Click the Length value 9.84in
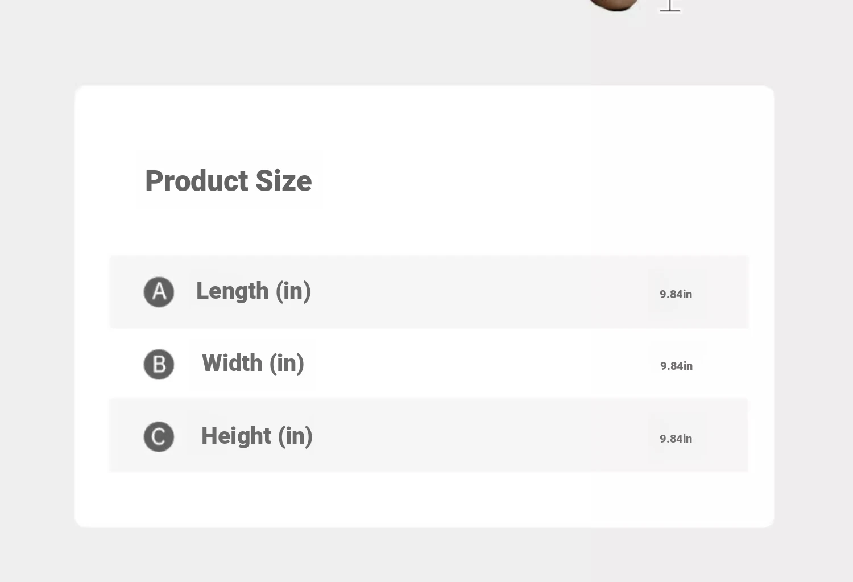This screenshot has height=582, width=853. click(x=676, y=294)
